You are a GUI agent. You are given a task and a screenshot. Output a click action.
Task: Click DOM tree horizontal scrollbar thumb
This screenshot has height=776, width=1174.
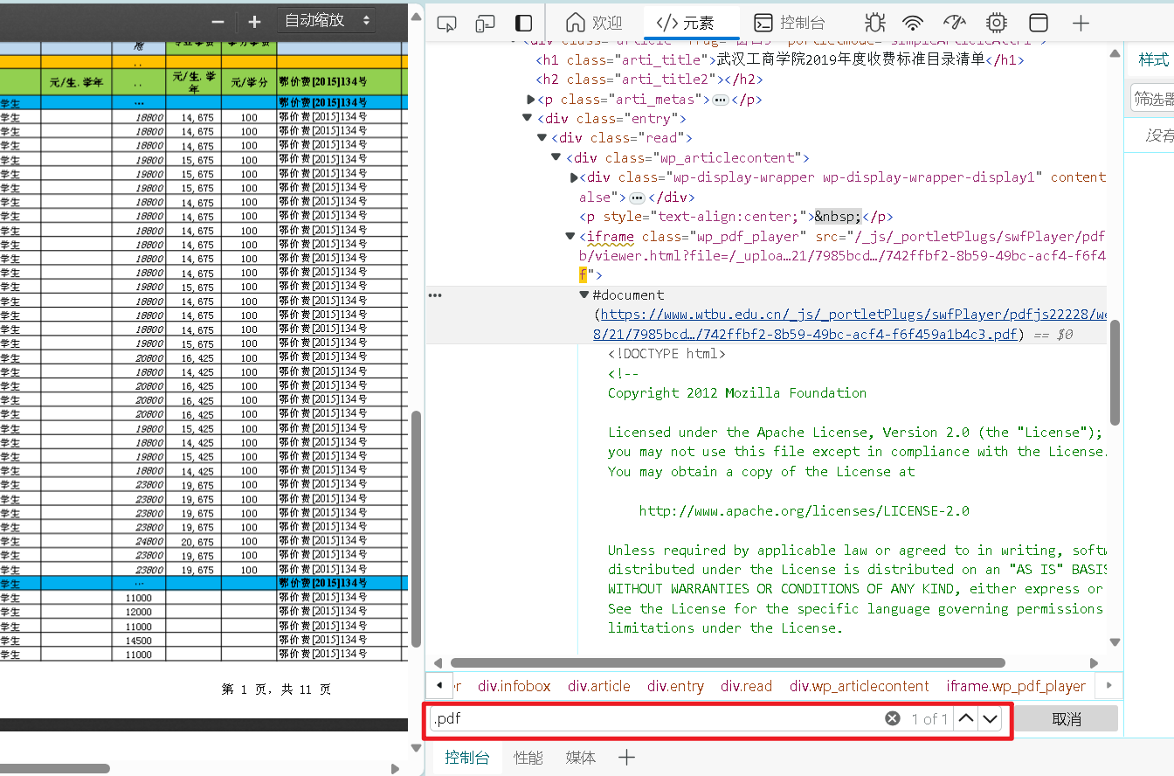pos(728,663)
